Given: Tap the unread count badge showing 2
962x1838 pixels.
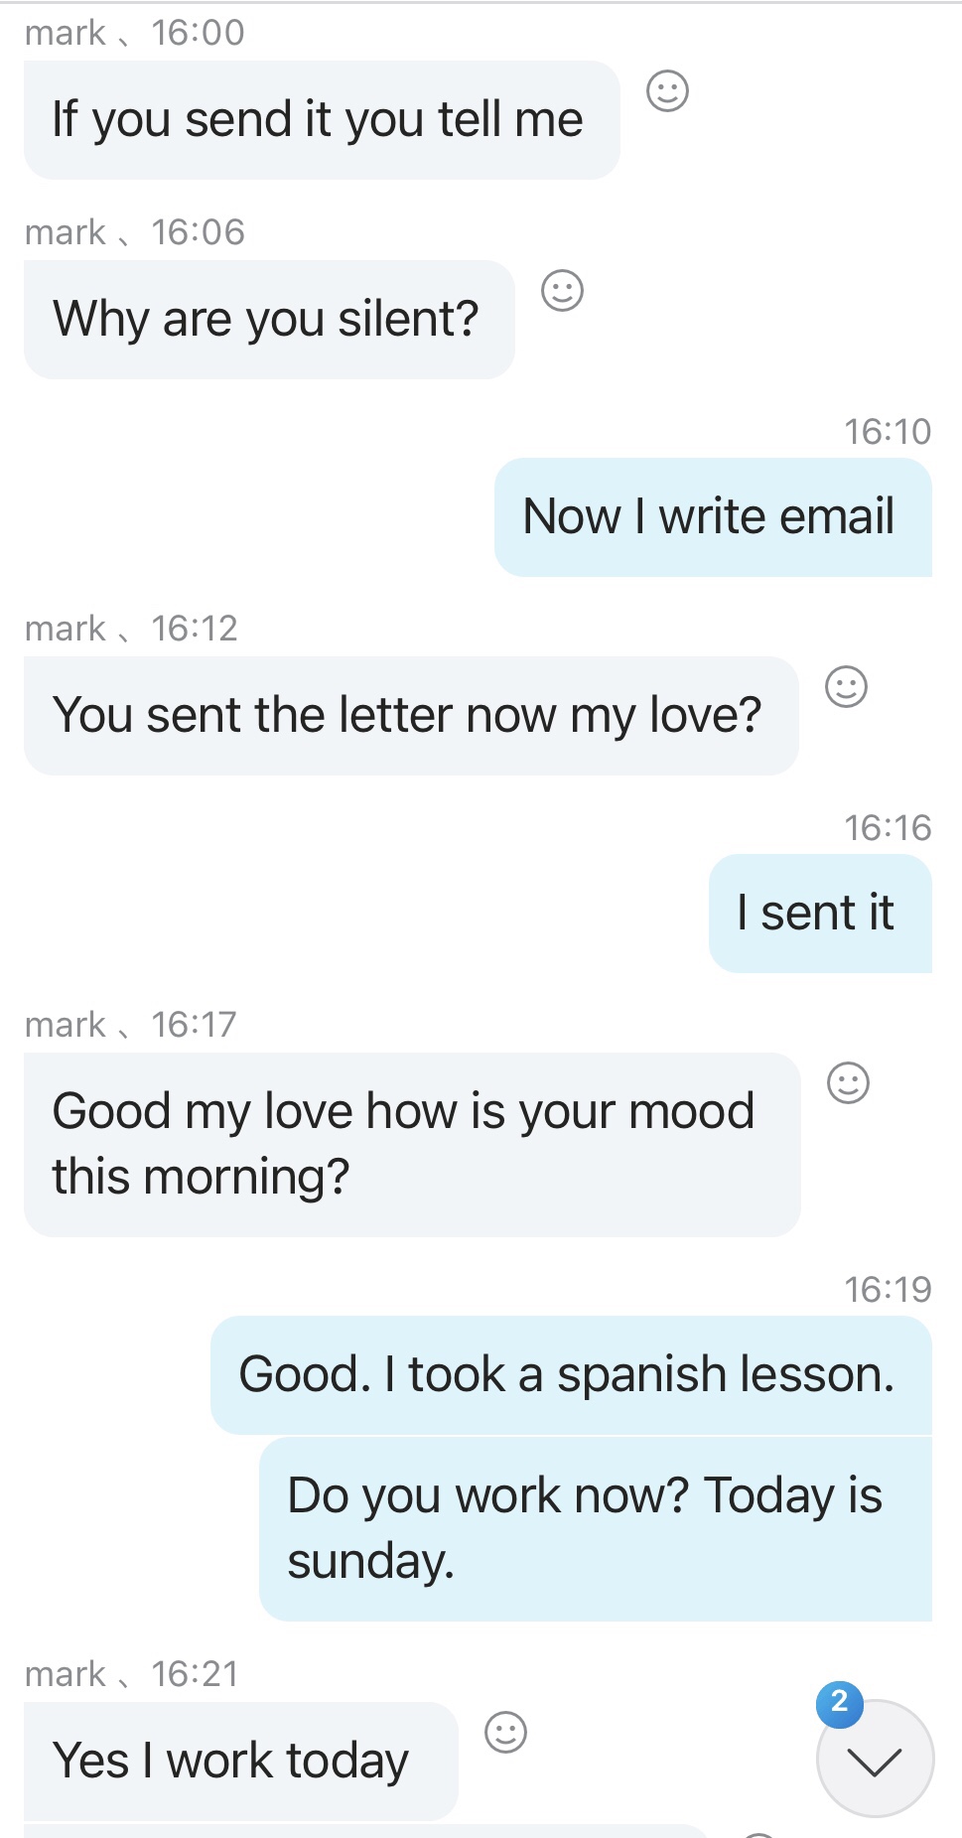Looking at the screenshot, I should [839, 1703].
